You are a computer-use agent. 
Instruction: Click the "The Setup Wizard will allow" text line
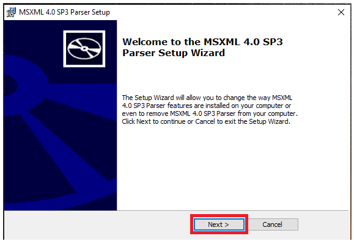click(x=207, y=98)
